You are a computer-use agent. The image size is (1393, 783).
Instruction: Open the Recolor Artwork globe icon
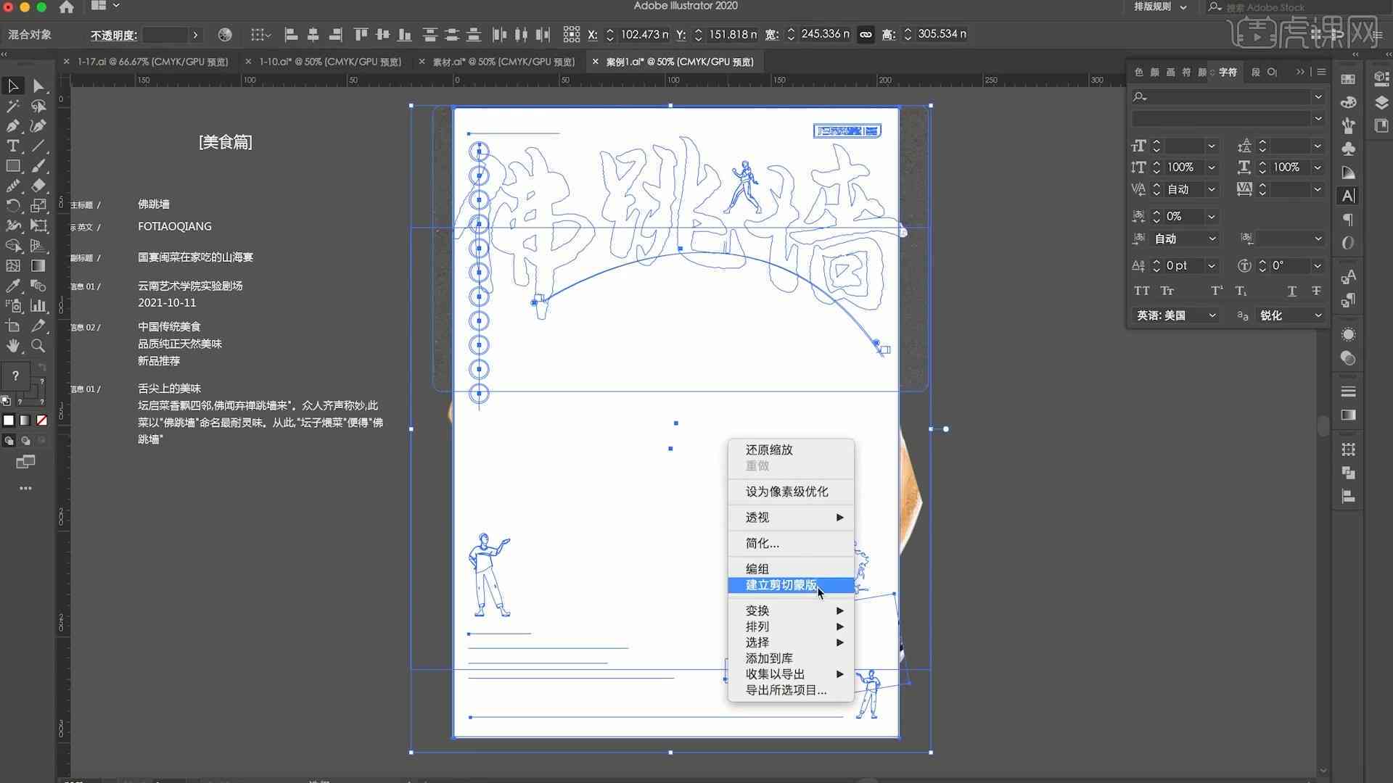225,35
